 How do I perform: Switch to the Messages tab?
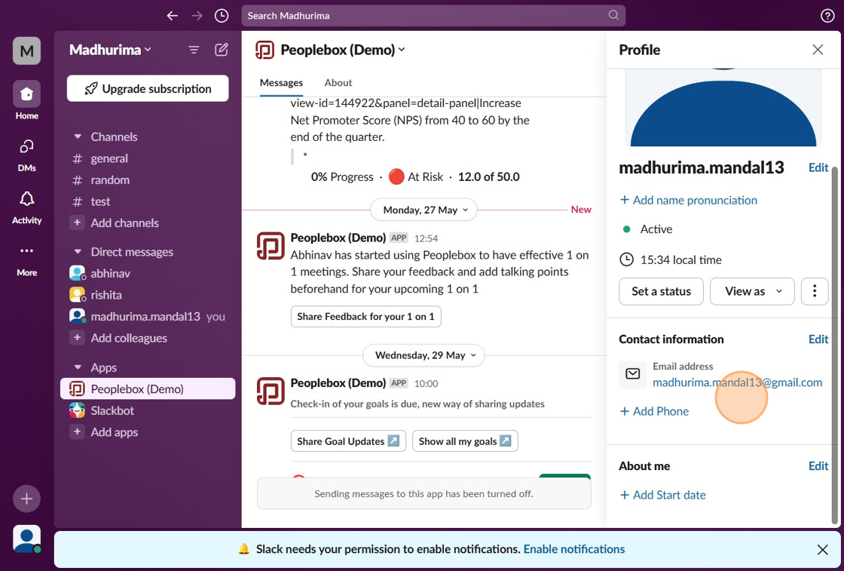(x=281, y=83)
